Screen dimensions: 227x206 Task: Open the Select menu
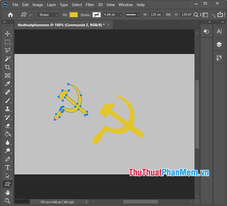[x=77, y=5]
